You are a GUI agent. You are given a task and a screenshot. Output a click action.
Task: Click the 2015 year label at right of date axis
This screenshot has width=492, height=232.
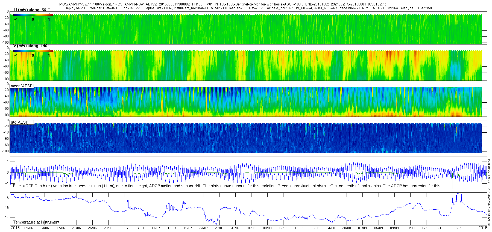[x=483, y=228]
